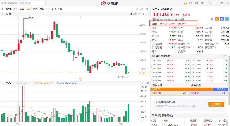Click the compact mode arrows icon
Viewport: 230px width, 126px height.
pyautogui.click(x=210, y=3)
